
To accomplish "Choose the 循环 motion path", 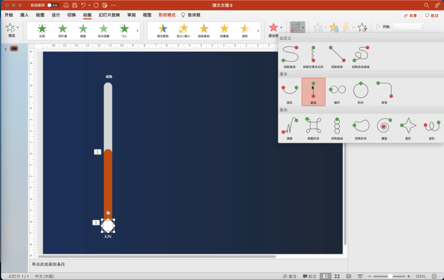I will (x=337, y=92).
